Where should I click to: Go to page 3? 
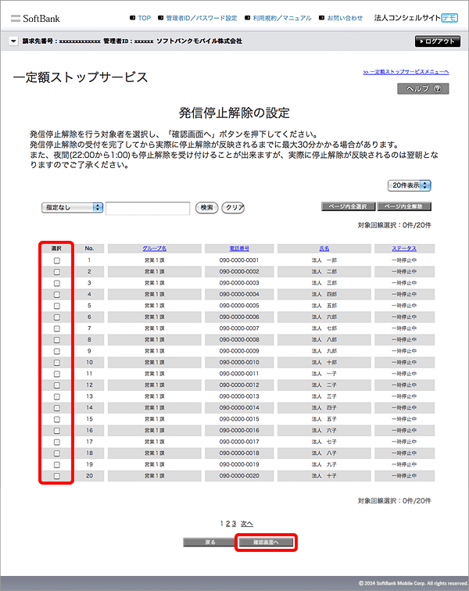[234, 524]
